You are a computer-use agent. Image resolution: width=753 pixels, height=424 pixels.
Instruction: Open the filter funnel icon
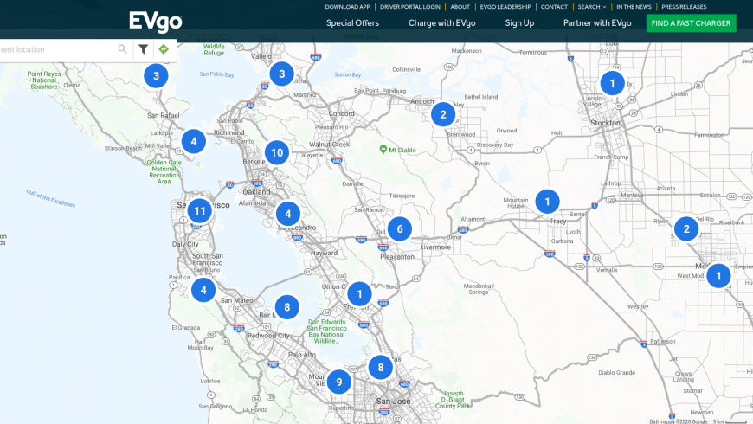point(143,49)
